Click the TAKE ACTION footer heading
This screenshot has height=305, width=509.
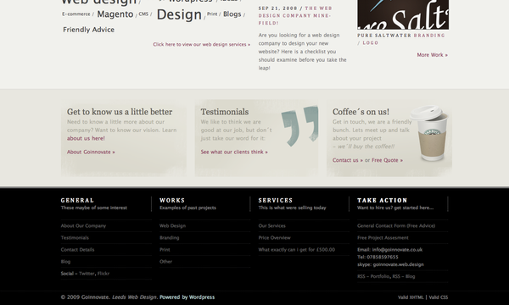click(382, 201)
